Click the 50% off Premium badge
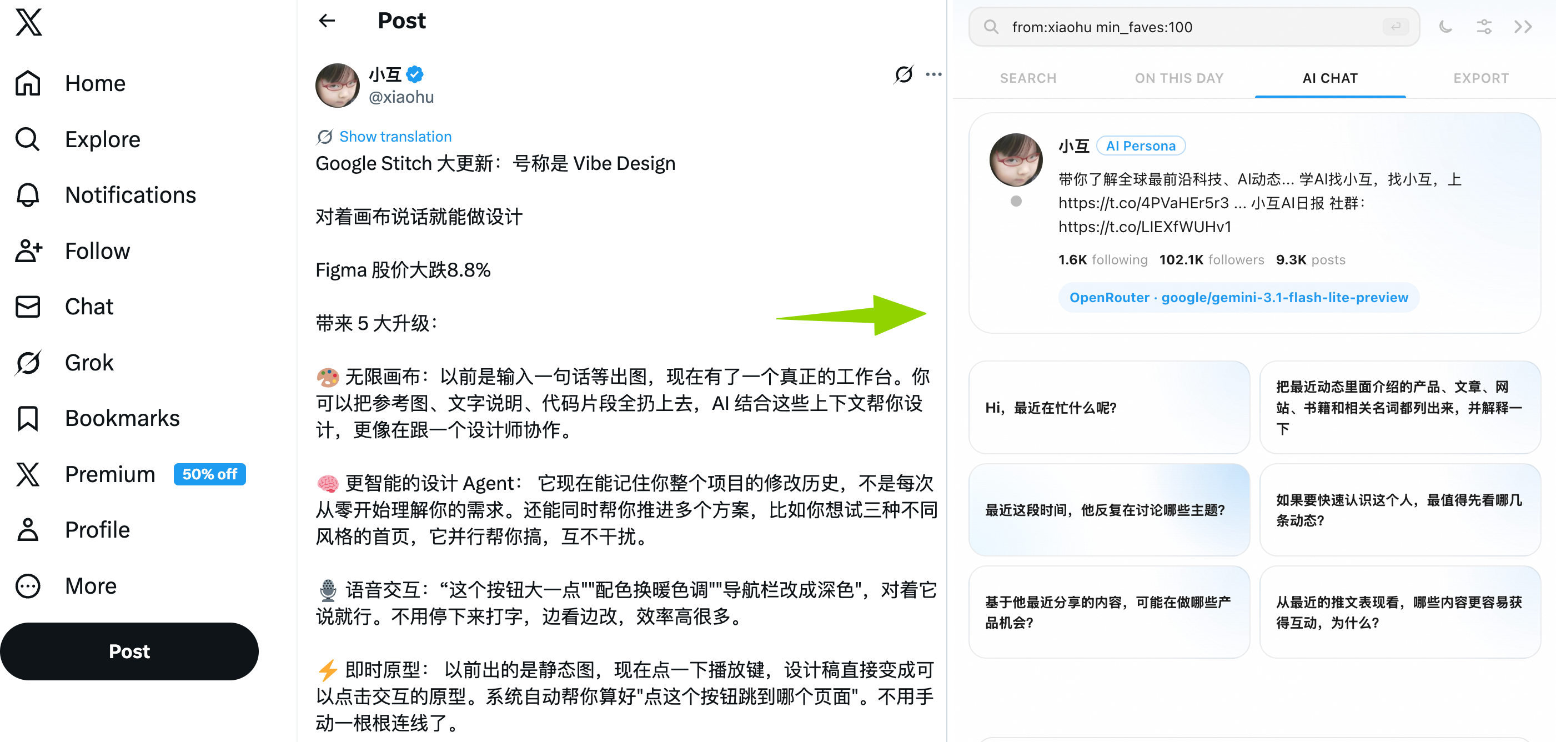The image size is (1556, 742). coord(209,474)
